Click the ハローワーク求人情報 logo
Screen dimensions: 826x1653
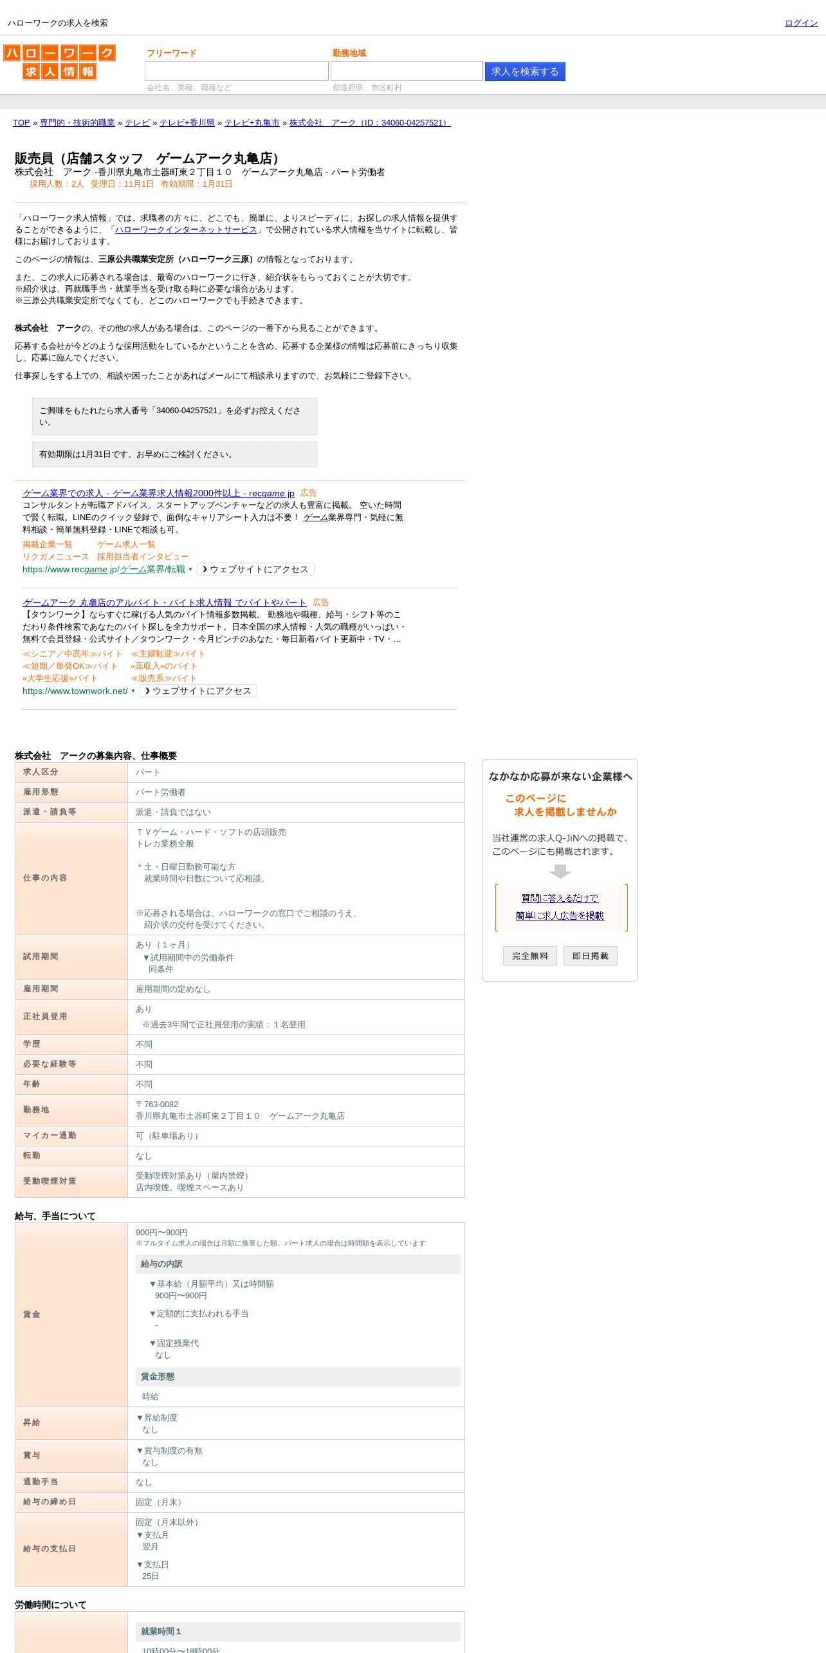point(59,62)
